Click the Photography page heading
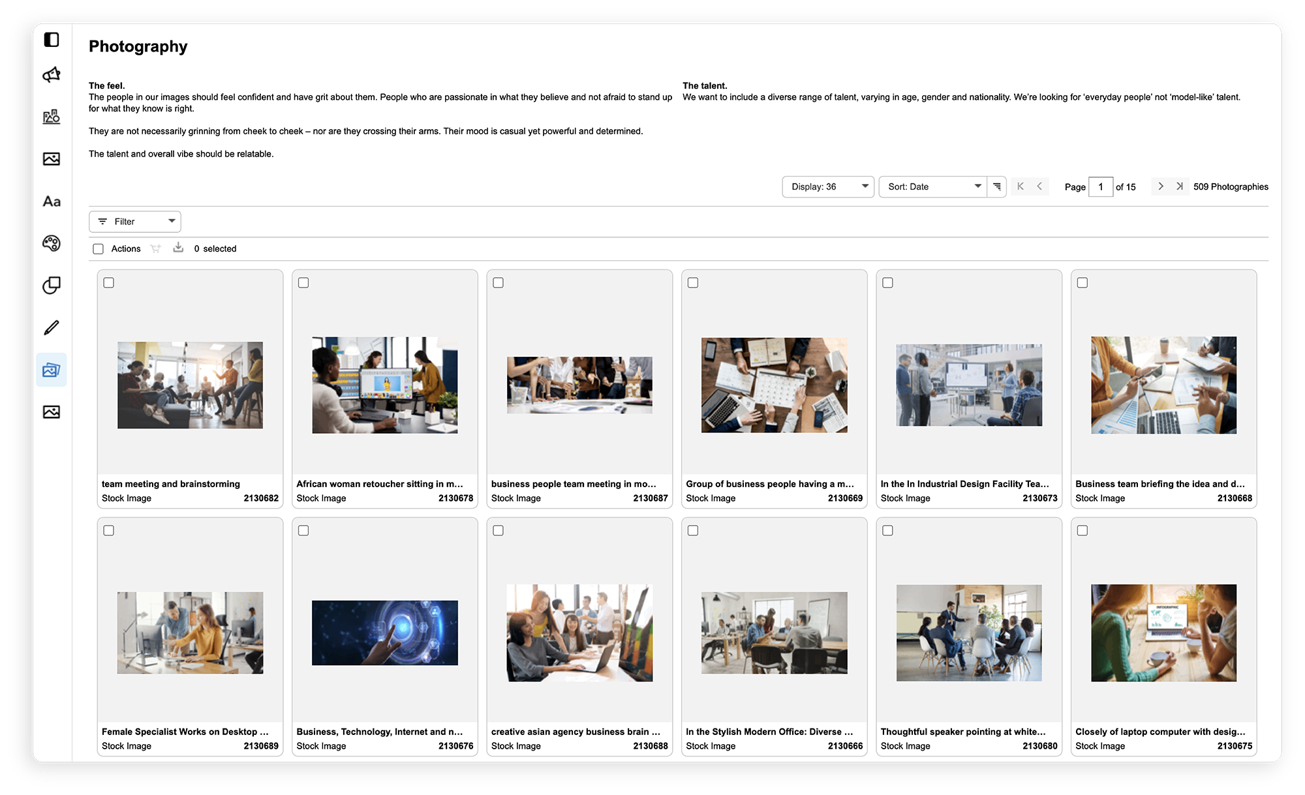The image size is (1305, 795). coord(138,46)
